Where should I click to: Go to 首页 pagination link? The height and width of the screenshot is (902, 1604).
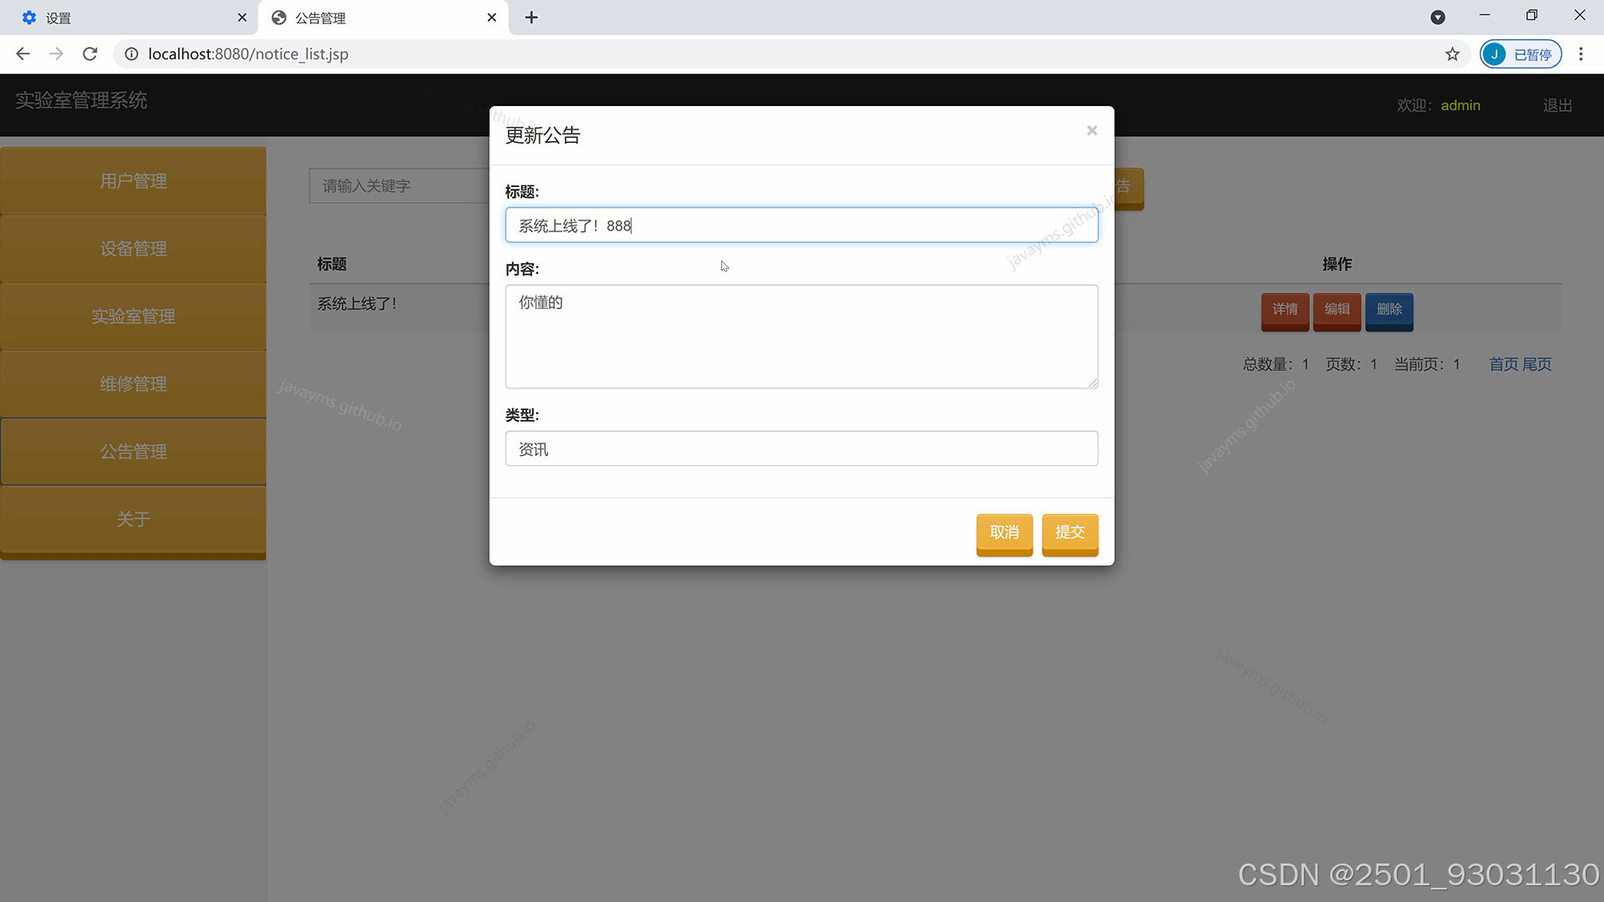[1504, 364]
